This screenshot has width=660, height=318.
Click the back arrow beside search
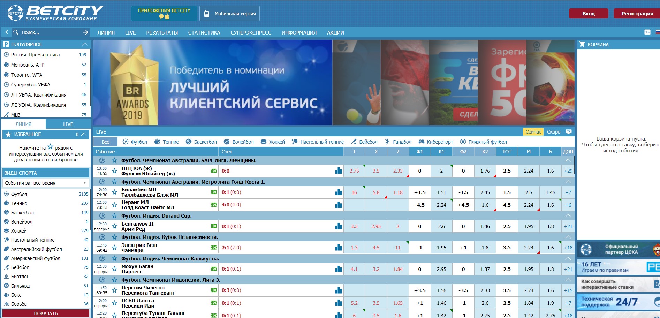(x=6, y=32)
